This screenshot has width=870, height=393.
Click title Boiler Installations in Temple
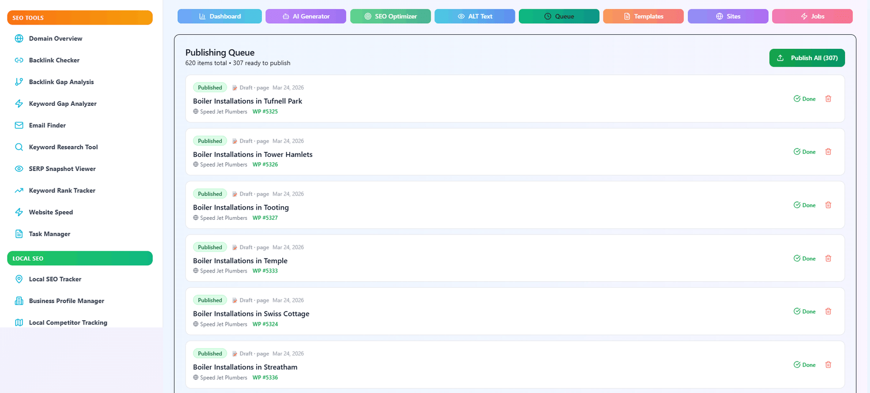[x=240, y=261]
